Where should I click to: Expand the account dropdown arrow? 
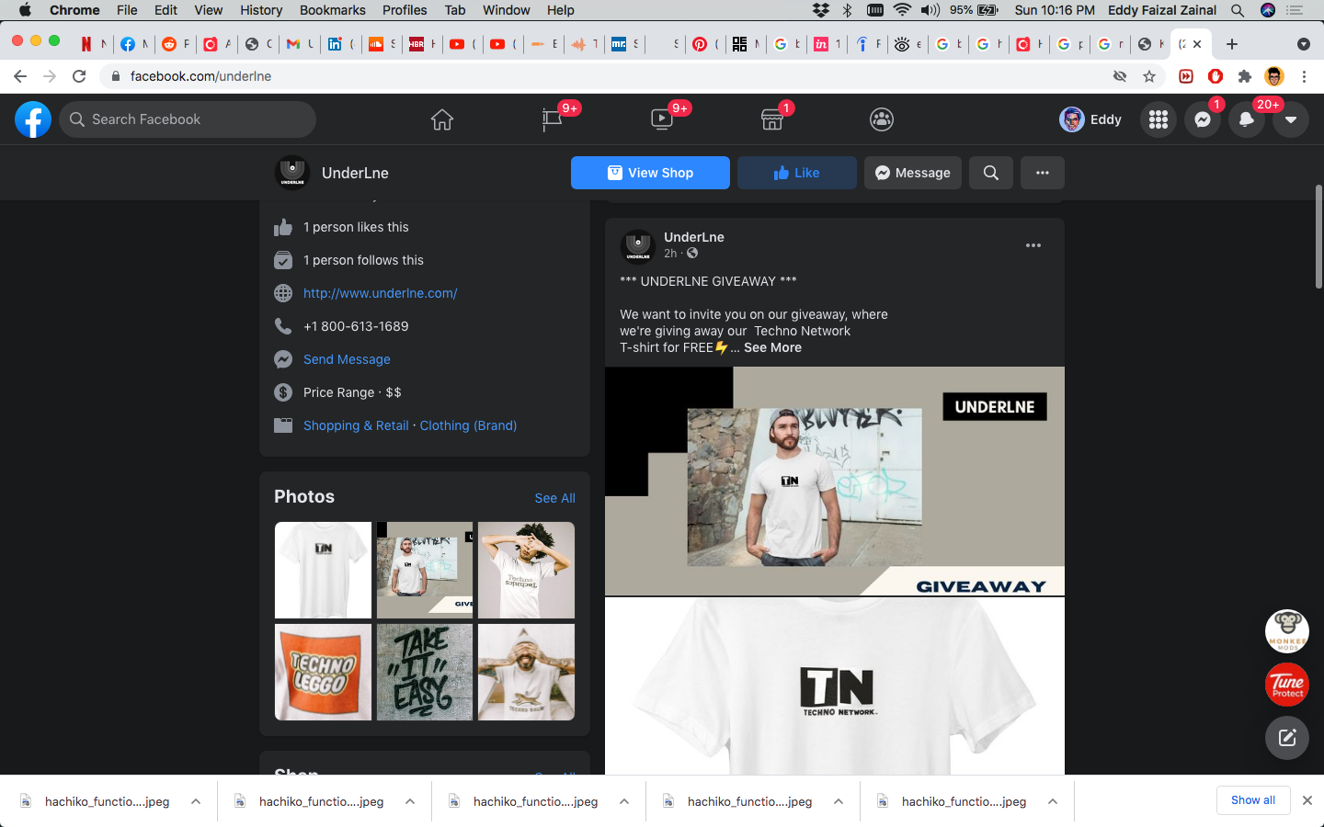tap(1291, 119)
